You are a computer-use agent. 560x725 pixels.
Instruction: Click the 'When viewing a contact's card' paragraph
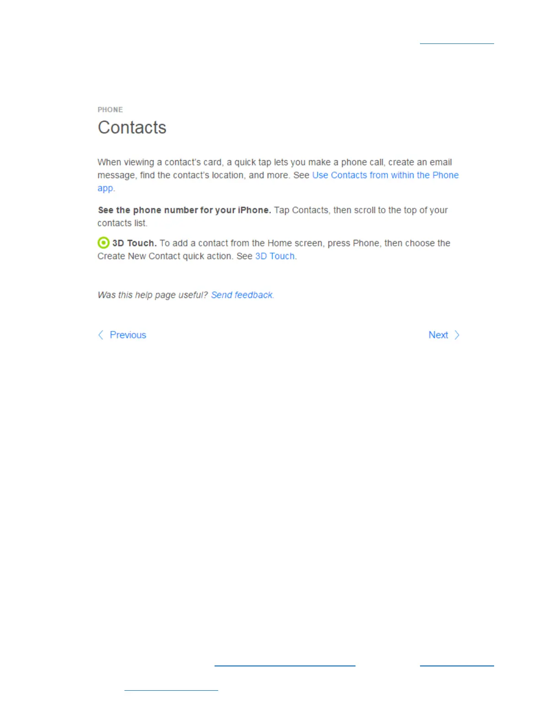point(278,175)
